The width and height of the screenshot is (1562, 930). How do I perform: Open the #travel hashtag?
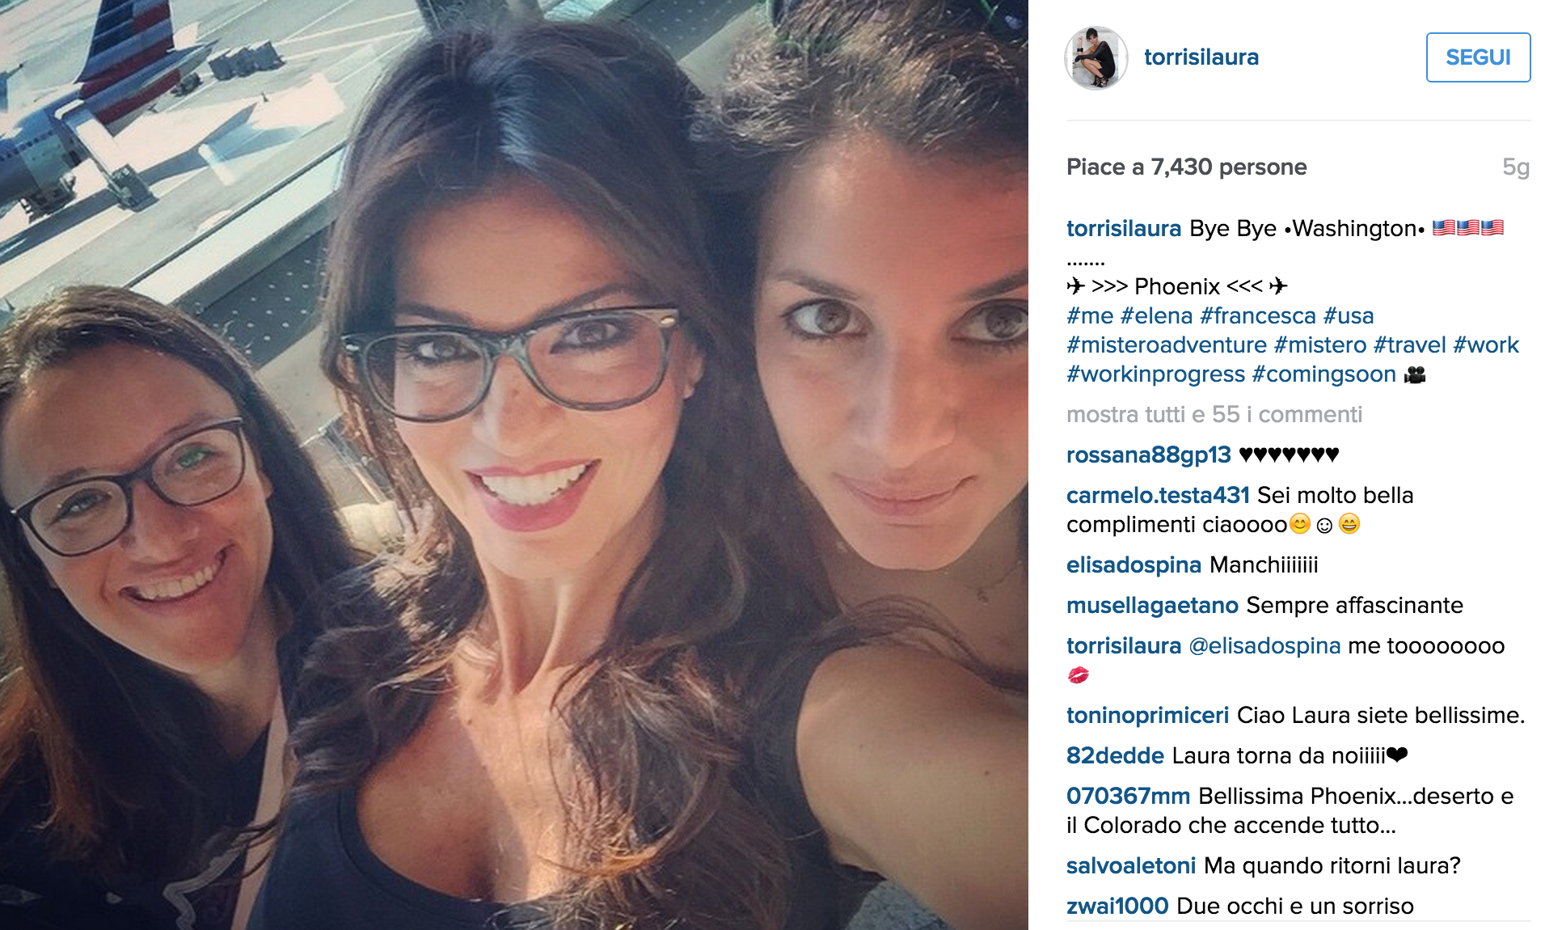pyautogui.click(x=1409, y=345)
